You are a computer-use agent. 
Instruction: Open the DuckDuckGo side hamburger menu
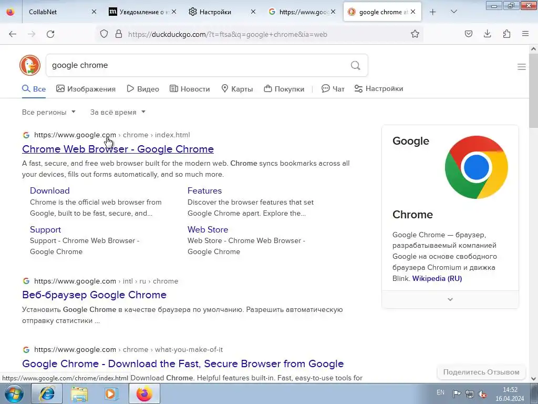pos(522,67)
